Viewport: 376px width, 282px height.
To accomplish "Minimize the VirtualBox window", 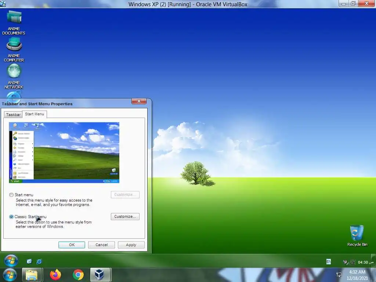I will pos(344,3).
